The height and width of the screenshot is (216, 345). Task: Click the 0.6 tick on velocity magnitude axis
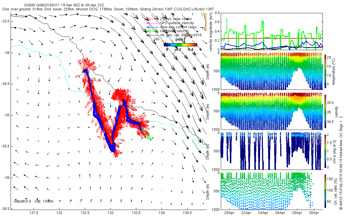pos(217,22)
